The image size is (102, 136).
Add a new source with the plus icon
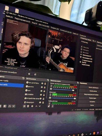[x=24, y=106]
